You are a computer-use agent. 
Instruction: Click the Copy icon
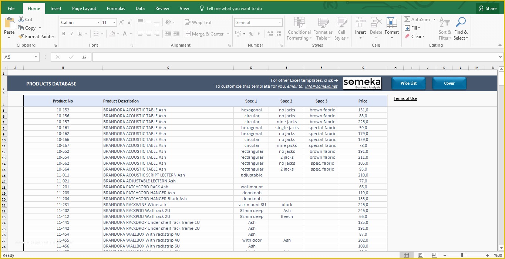click(21, 28)
